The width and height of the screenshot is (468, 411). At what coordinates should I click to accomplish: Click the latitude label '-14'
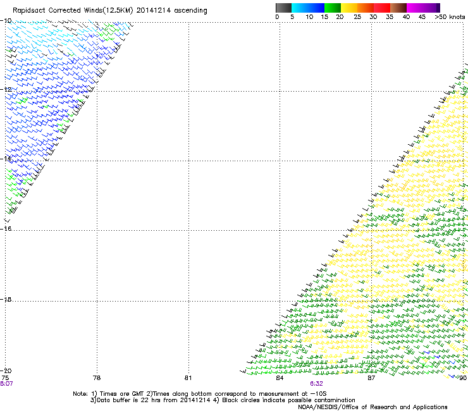coord(6,159)
